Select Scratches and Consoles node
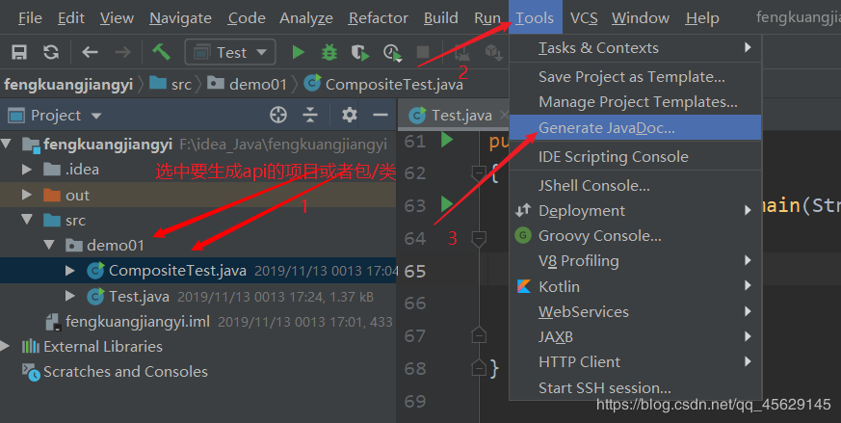Screen dimensions: 841x423 point(125,372)
